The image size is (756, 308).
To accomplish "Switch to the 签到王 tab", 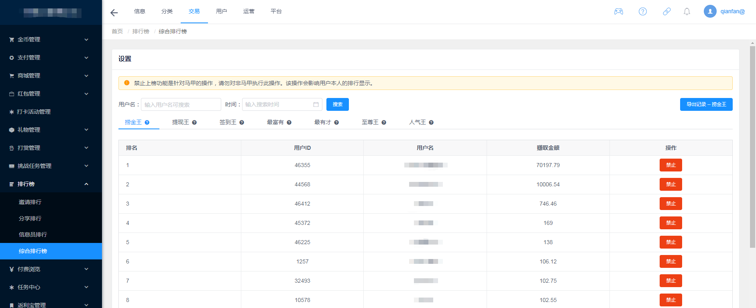I will point(228,122).
